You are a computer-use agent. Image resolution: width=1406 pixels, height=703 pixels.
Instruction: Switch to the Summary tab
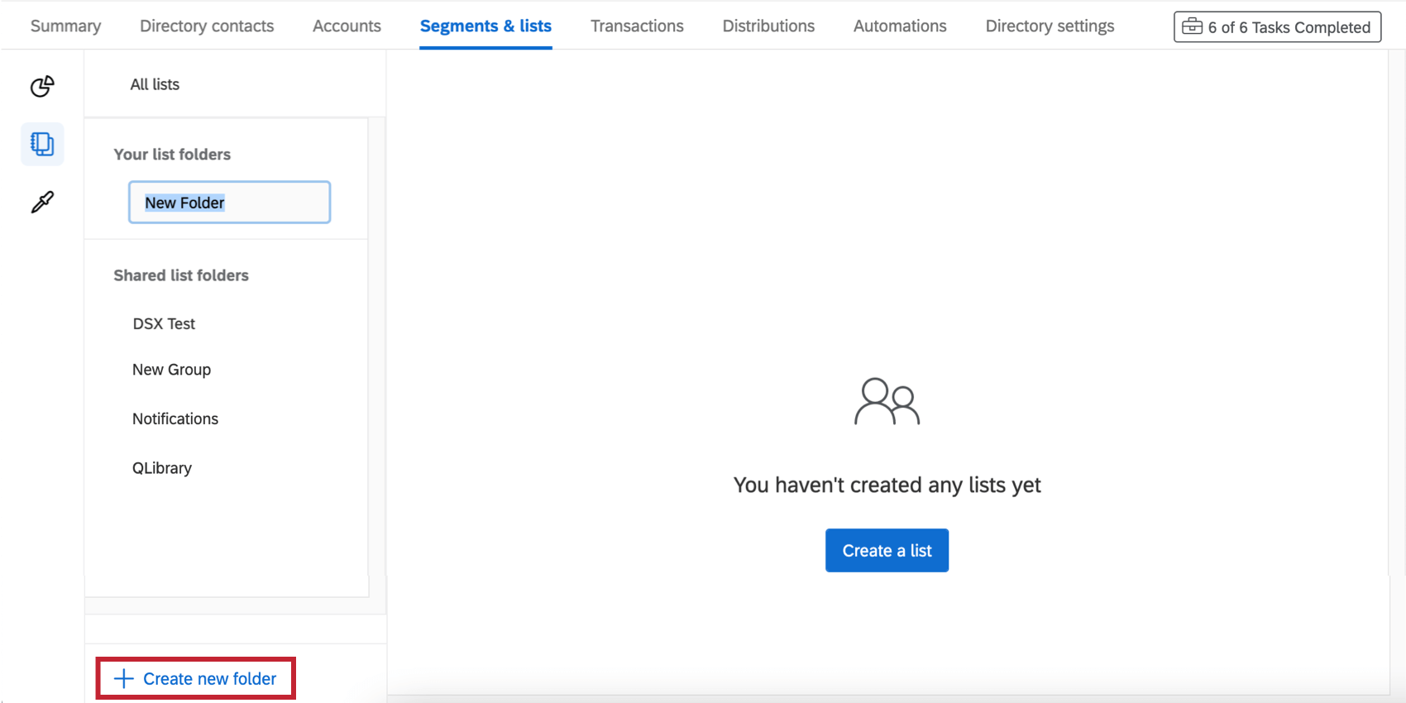65,26
